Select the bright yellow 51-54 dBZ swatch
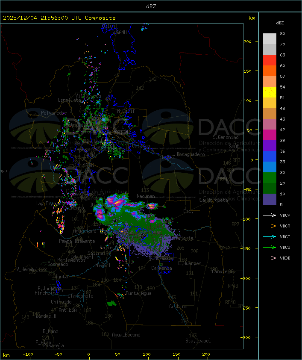The width and height of the screenshot is (302, 360). coord(270,92)
